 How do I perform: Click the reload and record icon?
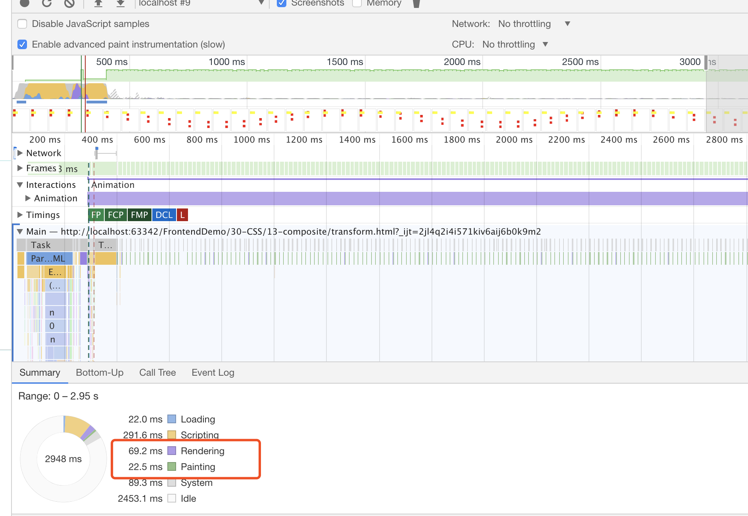[47, 2]
